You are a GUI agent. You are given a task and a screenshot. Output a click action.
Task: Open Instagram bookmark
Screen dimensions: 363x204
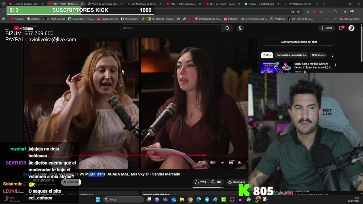pyautogui.click(x=231, y=19)
